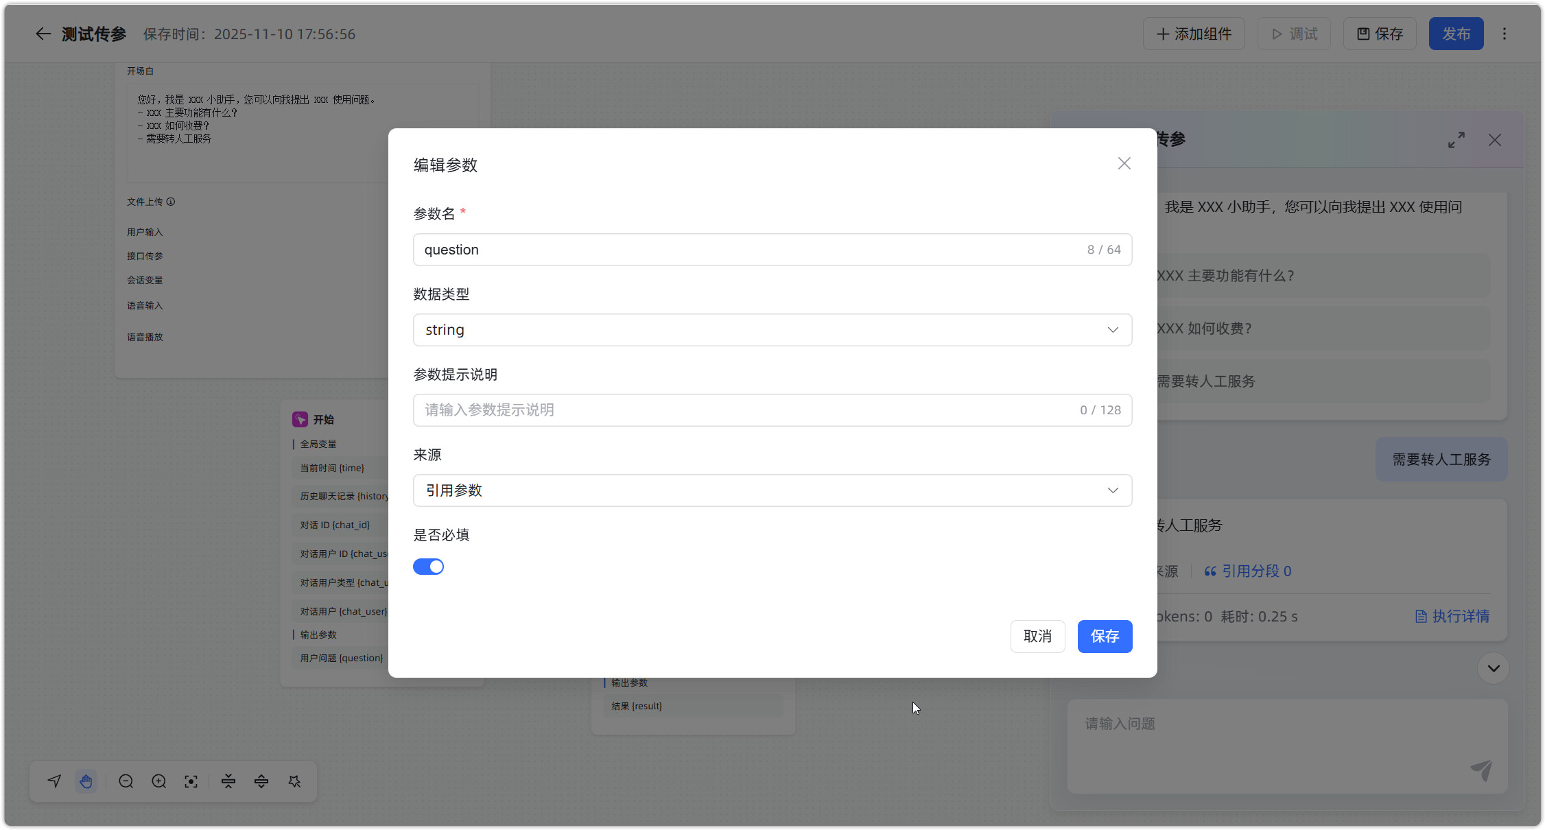Toggle the 是否必填 switch off
The height and width of the screenshot is (830, 1545).
[x=428, y=567]
